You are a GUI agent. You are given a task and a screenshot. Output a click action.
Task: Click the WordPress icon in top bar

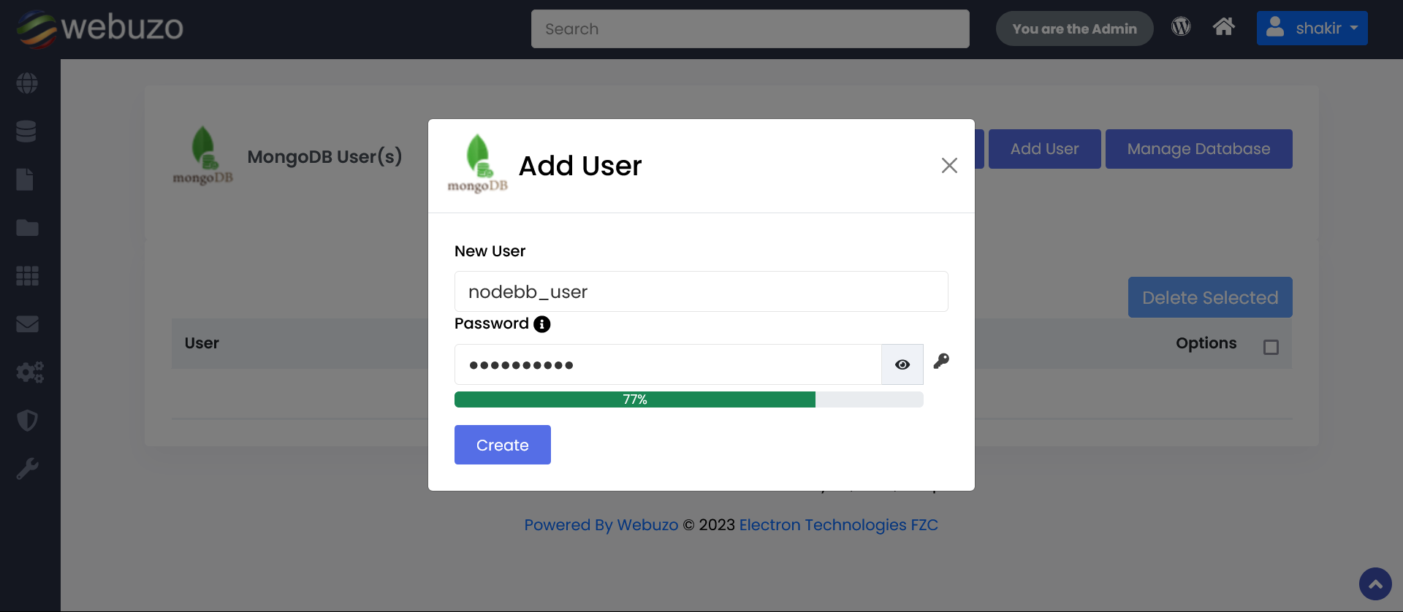(x=1181, y=27)
